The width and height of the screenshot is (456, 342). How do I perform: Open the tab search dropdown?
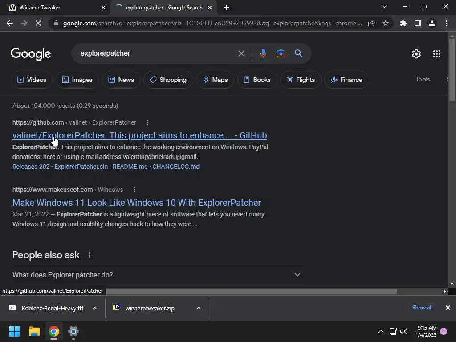coord(384,6)
